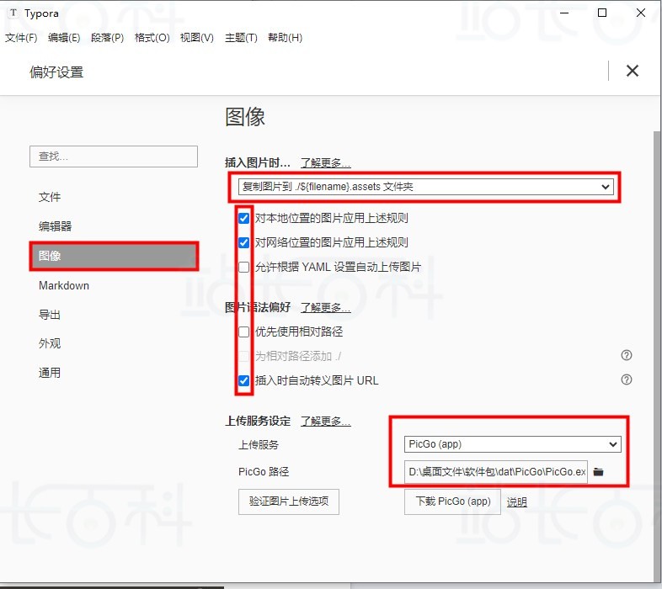Enable 优先使用相对路径 checkbox
This screenshot has width=662, height=589.
coord(243,332)
